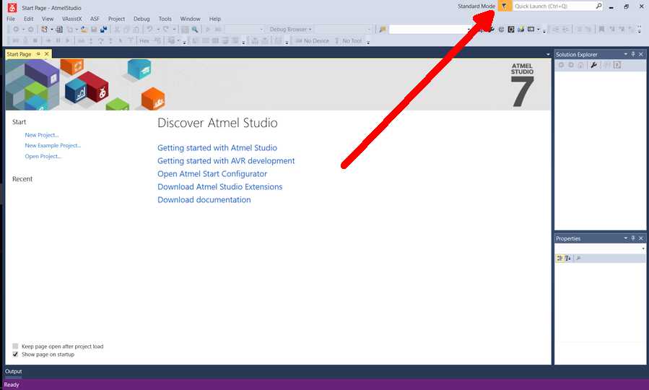Click the chip icon next to the gear

tap(511, 30)
